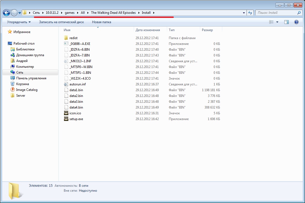Click the Back navigation arrow button

[x=6, y=13]
